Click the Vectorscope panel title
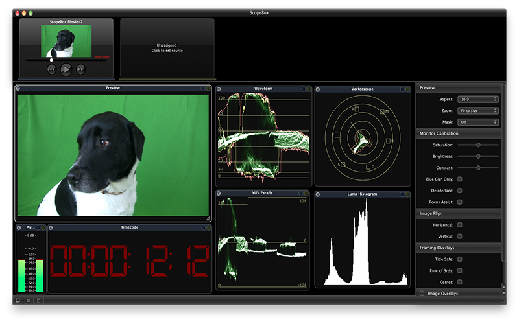Image resolution: width=519 pixels, height=324 pixels. click(363, 89)
